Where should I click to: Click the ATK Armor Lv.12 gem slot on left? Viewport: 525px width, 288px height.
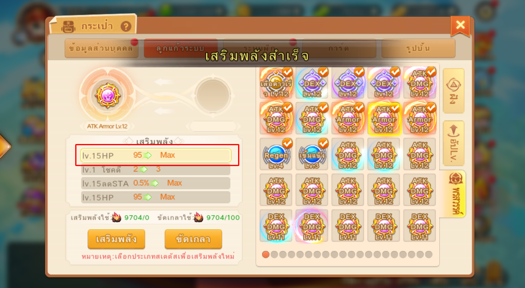[x=107, y=96]
